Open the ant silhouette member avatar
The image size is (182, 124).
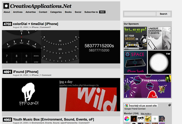coord(141,119)
